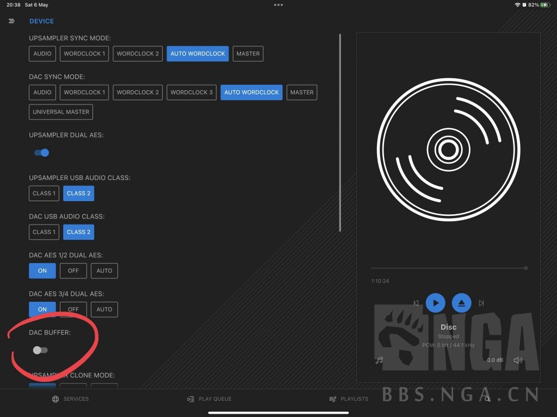Open search from the bottom bar
This screenshot has height=417, width=557.
point(487,399)
